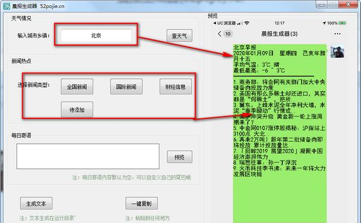The width and height of the screenshot is (361, 223).
Task: Copy content with 一键复制 button
Action: point(141,203)
